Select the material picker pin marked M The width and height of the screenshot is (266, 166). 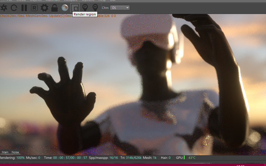[x=95, y=8]
